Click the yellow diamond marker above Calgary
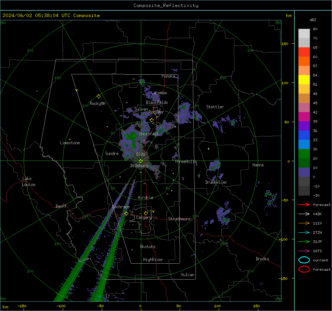This screenshot has width=332, height=311. pos(146,213)
